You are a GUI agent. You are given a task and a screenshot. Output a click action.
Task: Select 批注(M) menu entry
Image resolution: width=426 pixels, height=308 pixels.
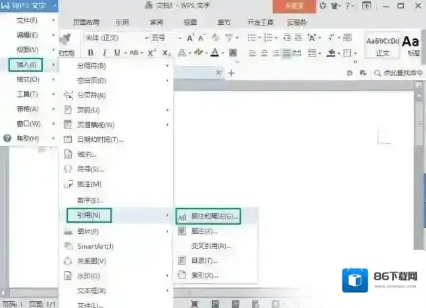[116, 184]
